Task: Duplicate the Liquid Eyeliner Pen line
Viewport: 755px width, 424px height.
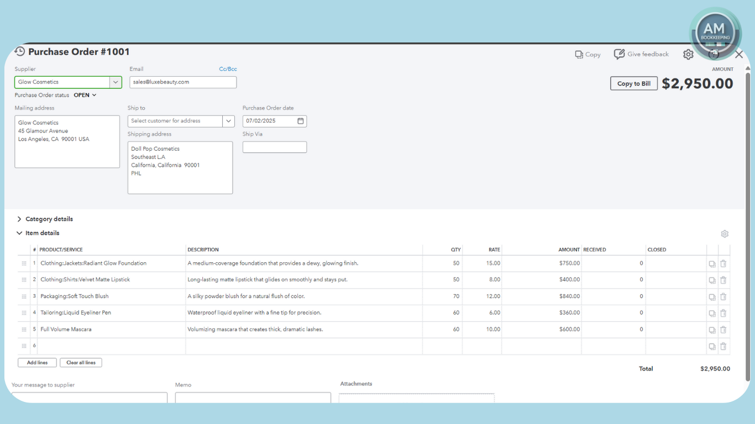Action: (712, 314)
